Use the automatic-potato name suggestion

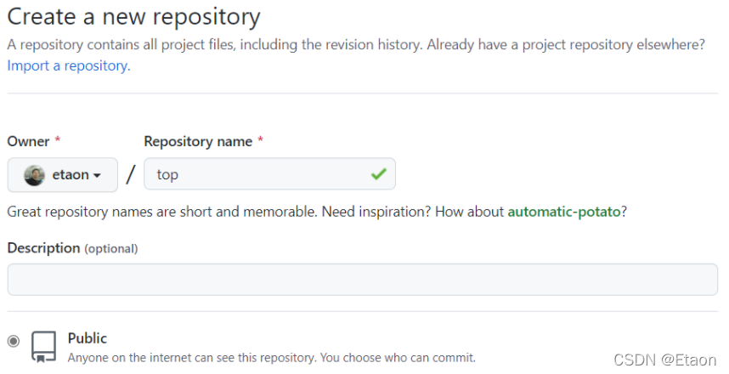pyautogui.click(x=563, y=211)
